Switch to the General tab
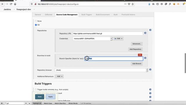186x105 pixels. point(38,15)
